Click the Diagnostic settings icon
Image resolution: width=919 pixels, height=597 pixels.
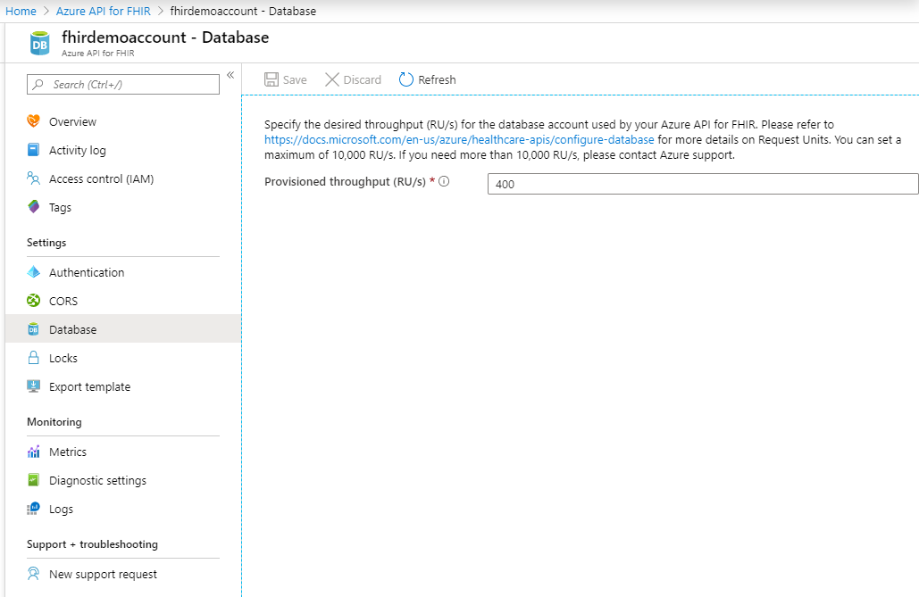point(34,480)
